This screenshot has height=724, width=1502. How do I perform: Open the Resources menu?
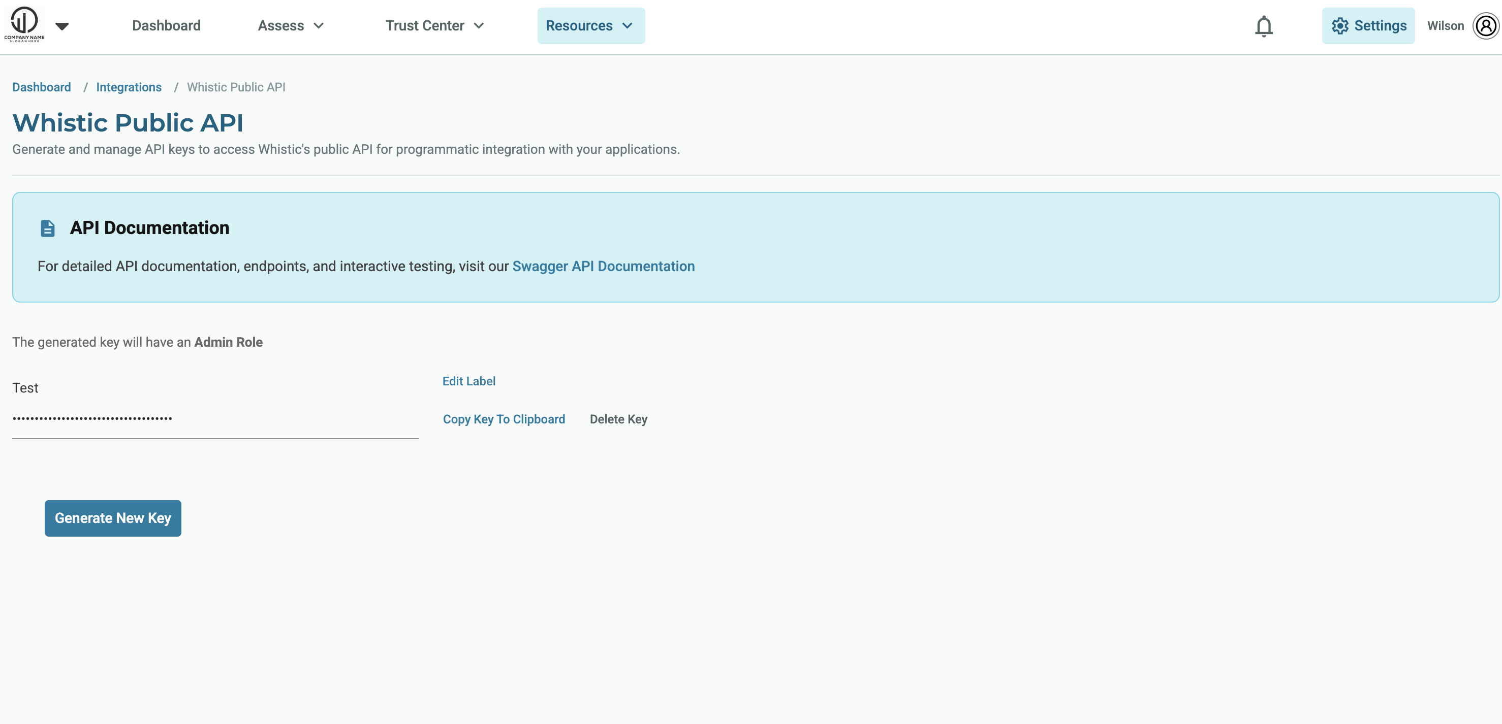[x=590, y=25]
